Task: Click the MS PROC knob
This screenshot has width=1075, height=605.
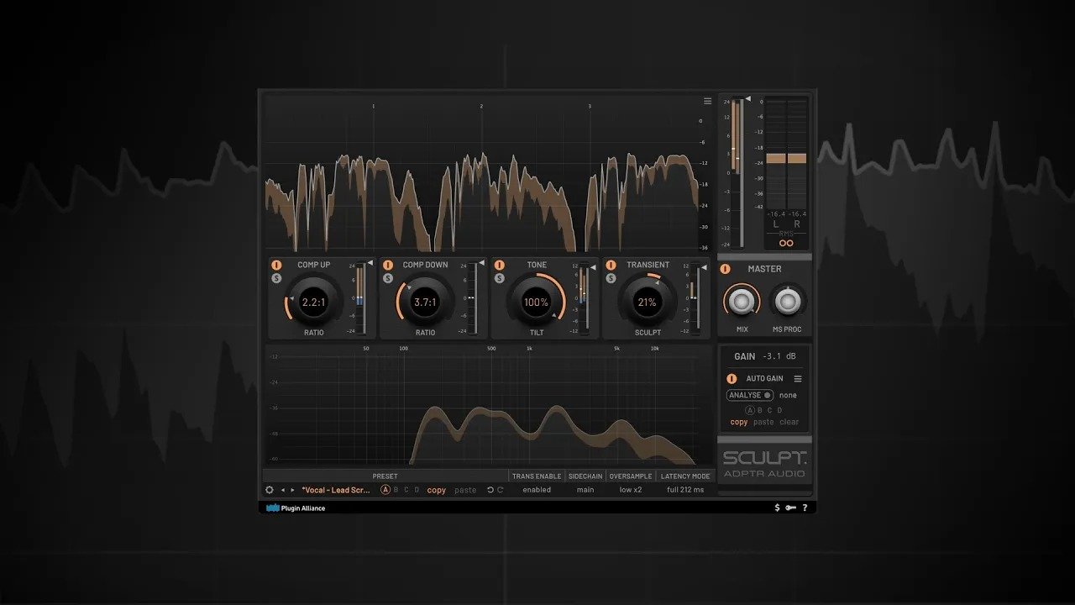Action: coord(788,301)
